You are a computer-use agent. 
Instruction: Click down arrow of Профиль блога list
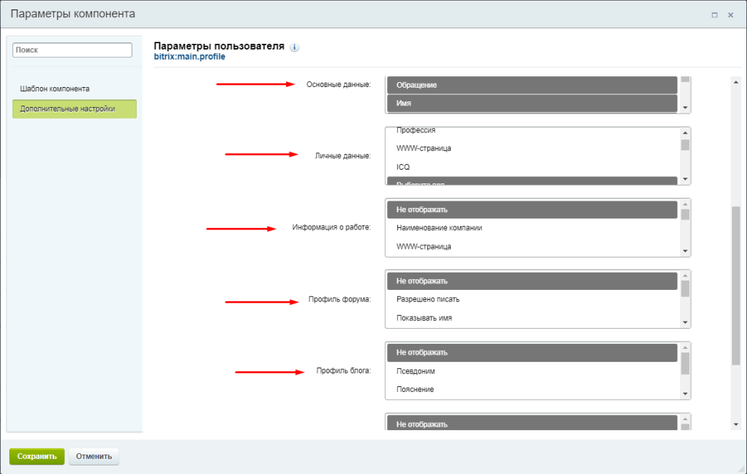pyautogui.click(x=685, y=394)
